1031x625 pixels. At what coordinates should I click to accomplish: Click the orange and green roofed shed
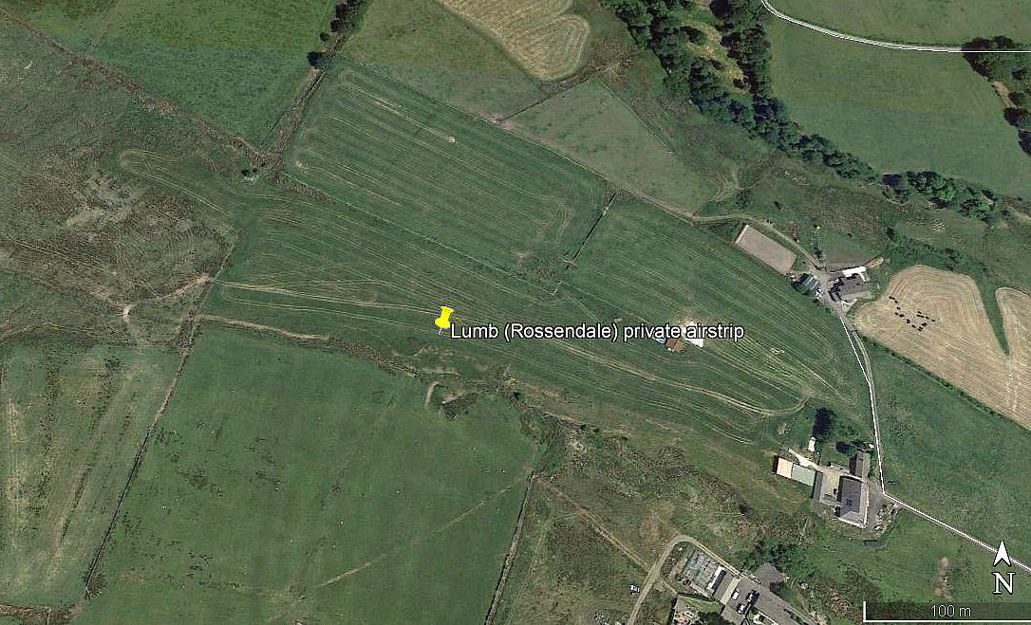click(795, 470)
